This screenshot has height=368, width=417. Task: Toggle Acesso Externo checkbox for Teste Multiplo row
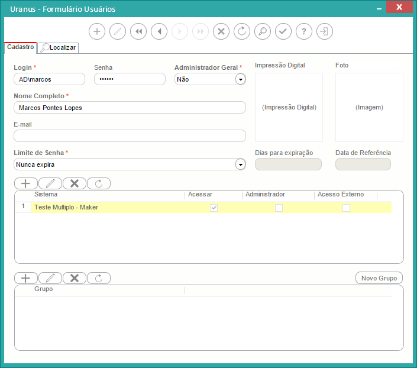(346, 208)
